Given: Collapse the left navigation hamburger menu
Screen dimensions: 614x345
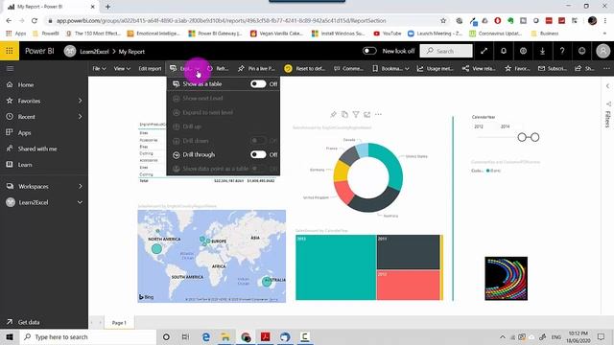Looking at the screenshot, I should 11,68.
